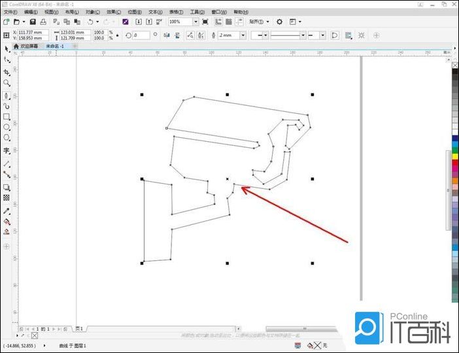Toggle show guidelines button
The height and width of the screenshot is (353, 459).
tap(239, 22)
